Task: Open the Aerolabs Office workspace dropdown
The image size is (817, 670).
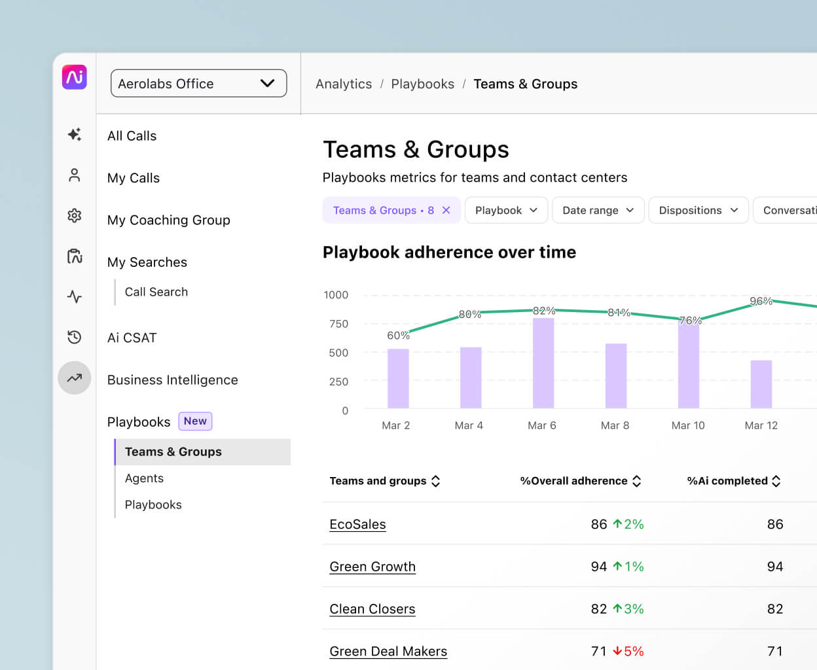Action: (198, 83)
